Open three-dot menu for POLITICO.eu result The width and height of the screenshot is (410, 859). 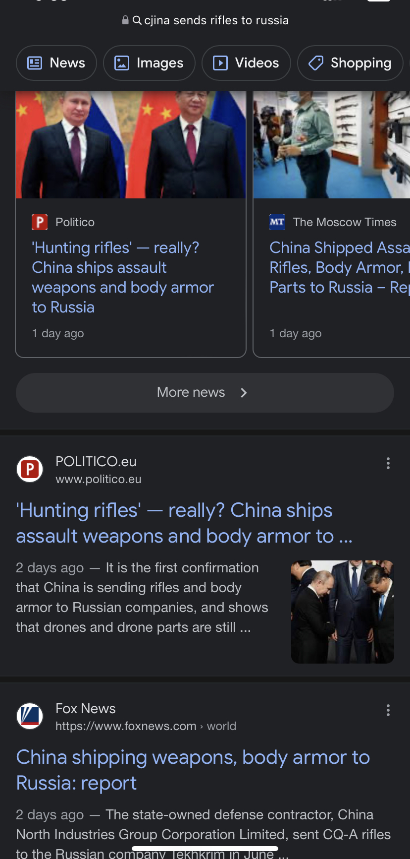(x=388, y=463)
